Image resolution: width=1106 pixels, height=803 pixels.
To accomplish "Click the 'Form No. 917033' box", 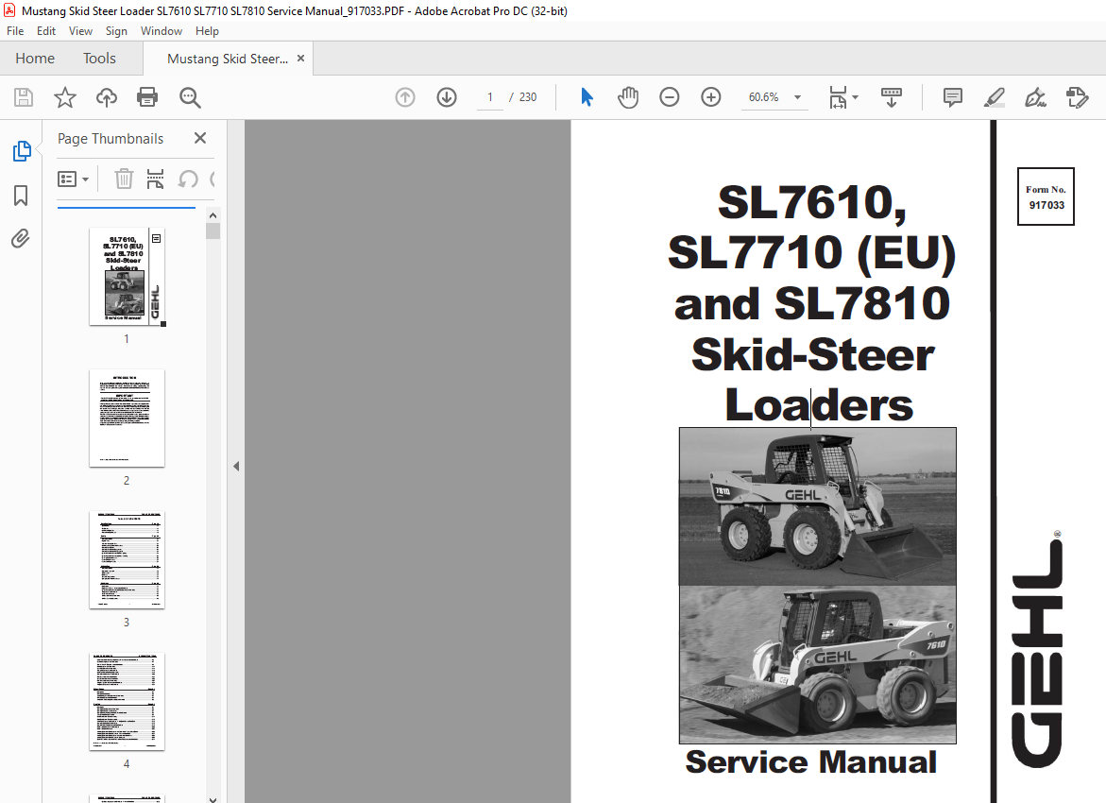I will [x=1046, y=196].
